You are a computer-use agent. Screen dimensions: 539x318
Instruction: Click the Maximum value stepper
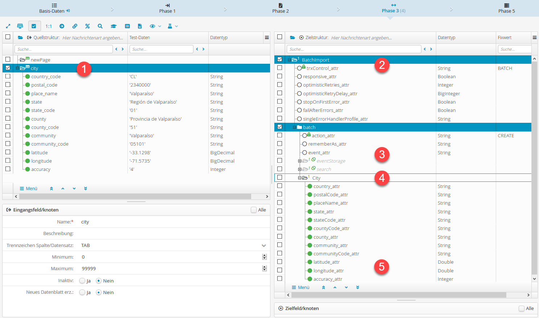coord(264,268)
